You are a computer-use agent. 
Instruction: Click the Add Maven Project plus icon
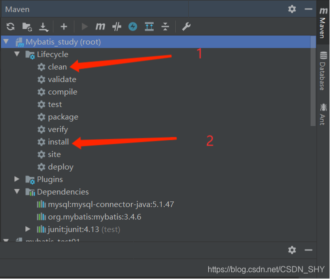[x=63, y=26]
